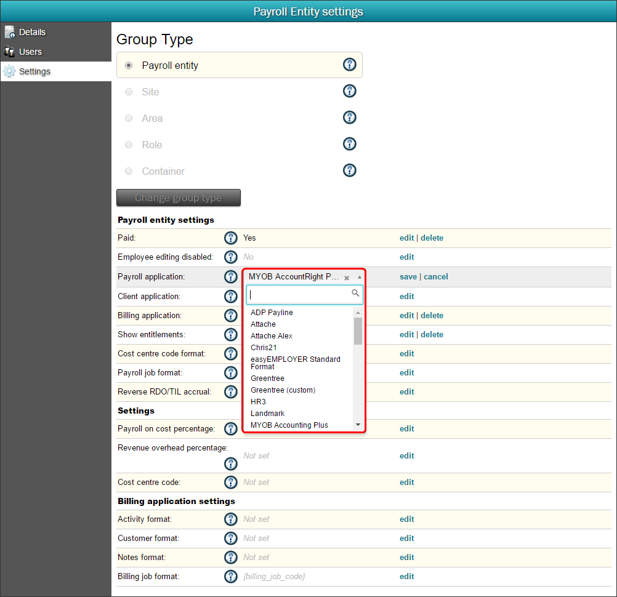Open help icon for Payroll application

230,276
